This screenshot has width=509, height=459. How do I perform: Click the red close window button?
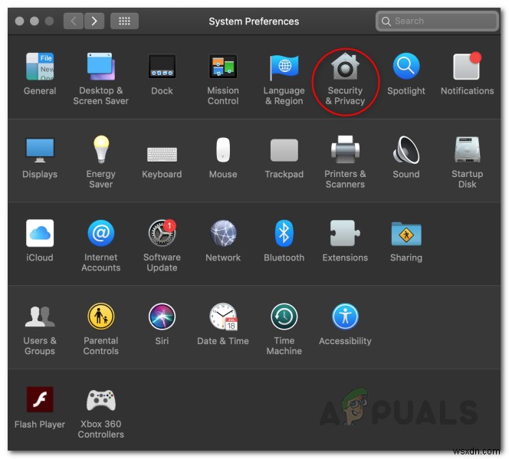tap(19, 21)
